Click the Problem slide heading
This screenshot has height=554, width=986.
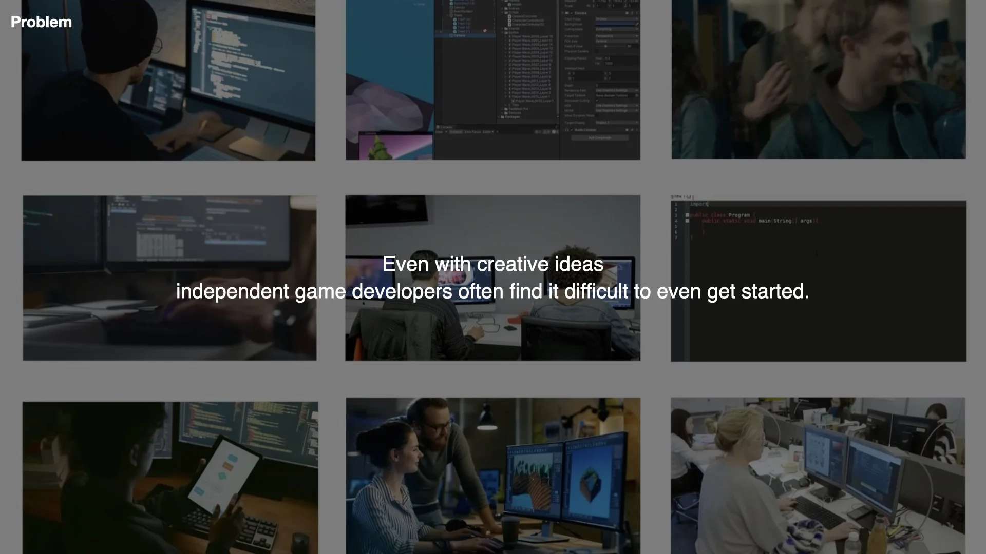coord(41,22)
